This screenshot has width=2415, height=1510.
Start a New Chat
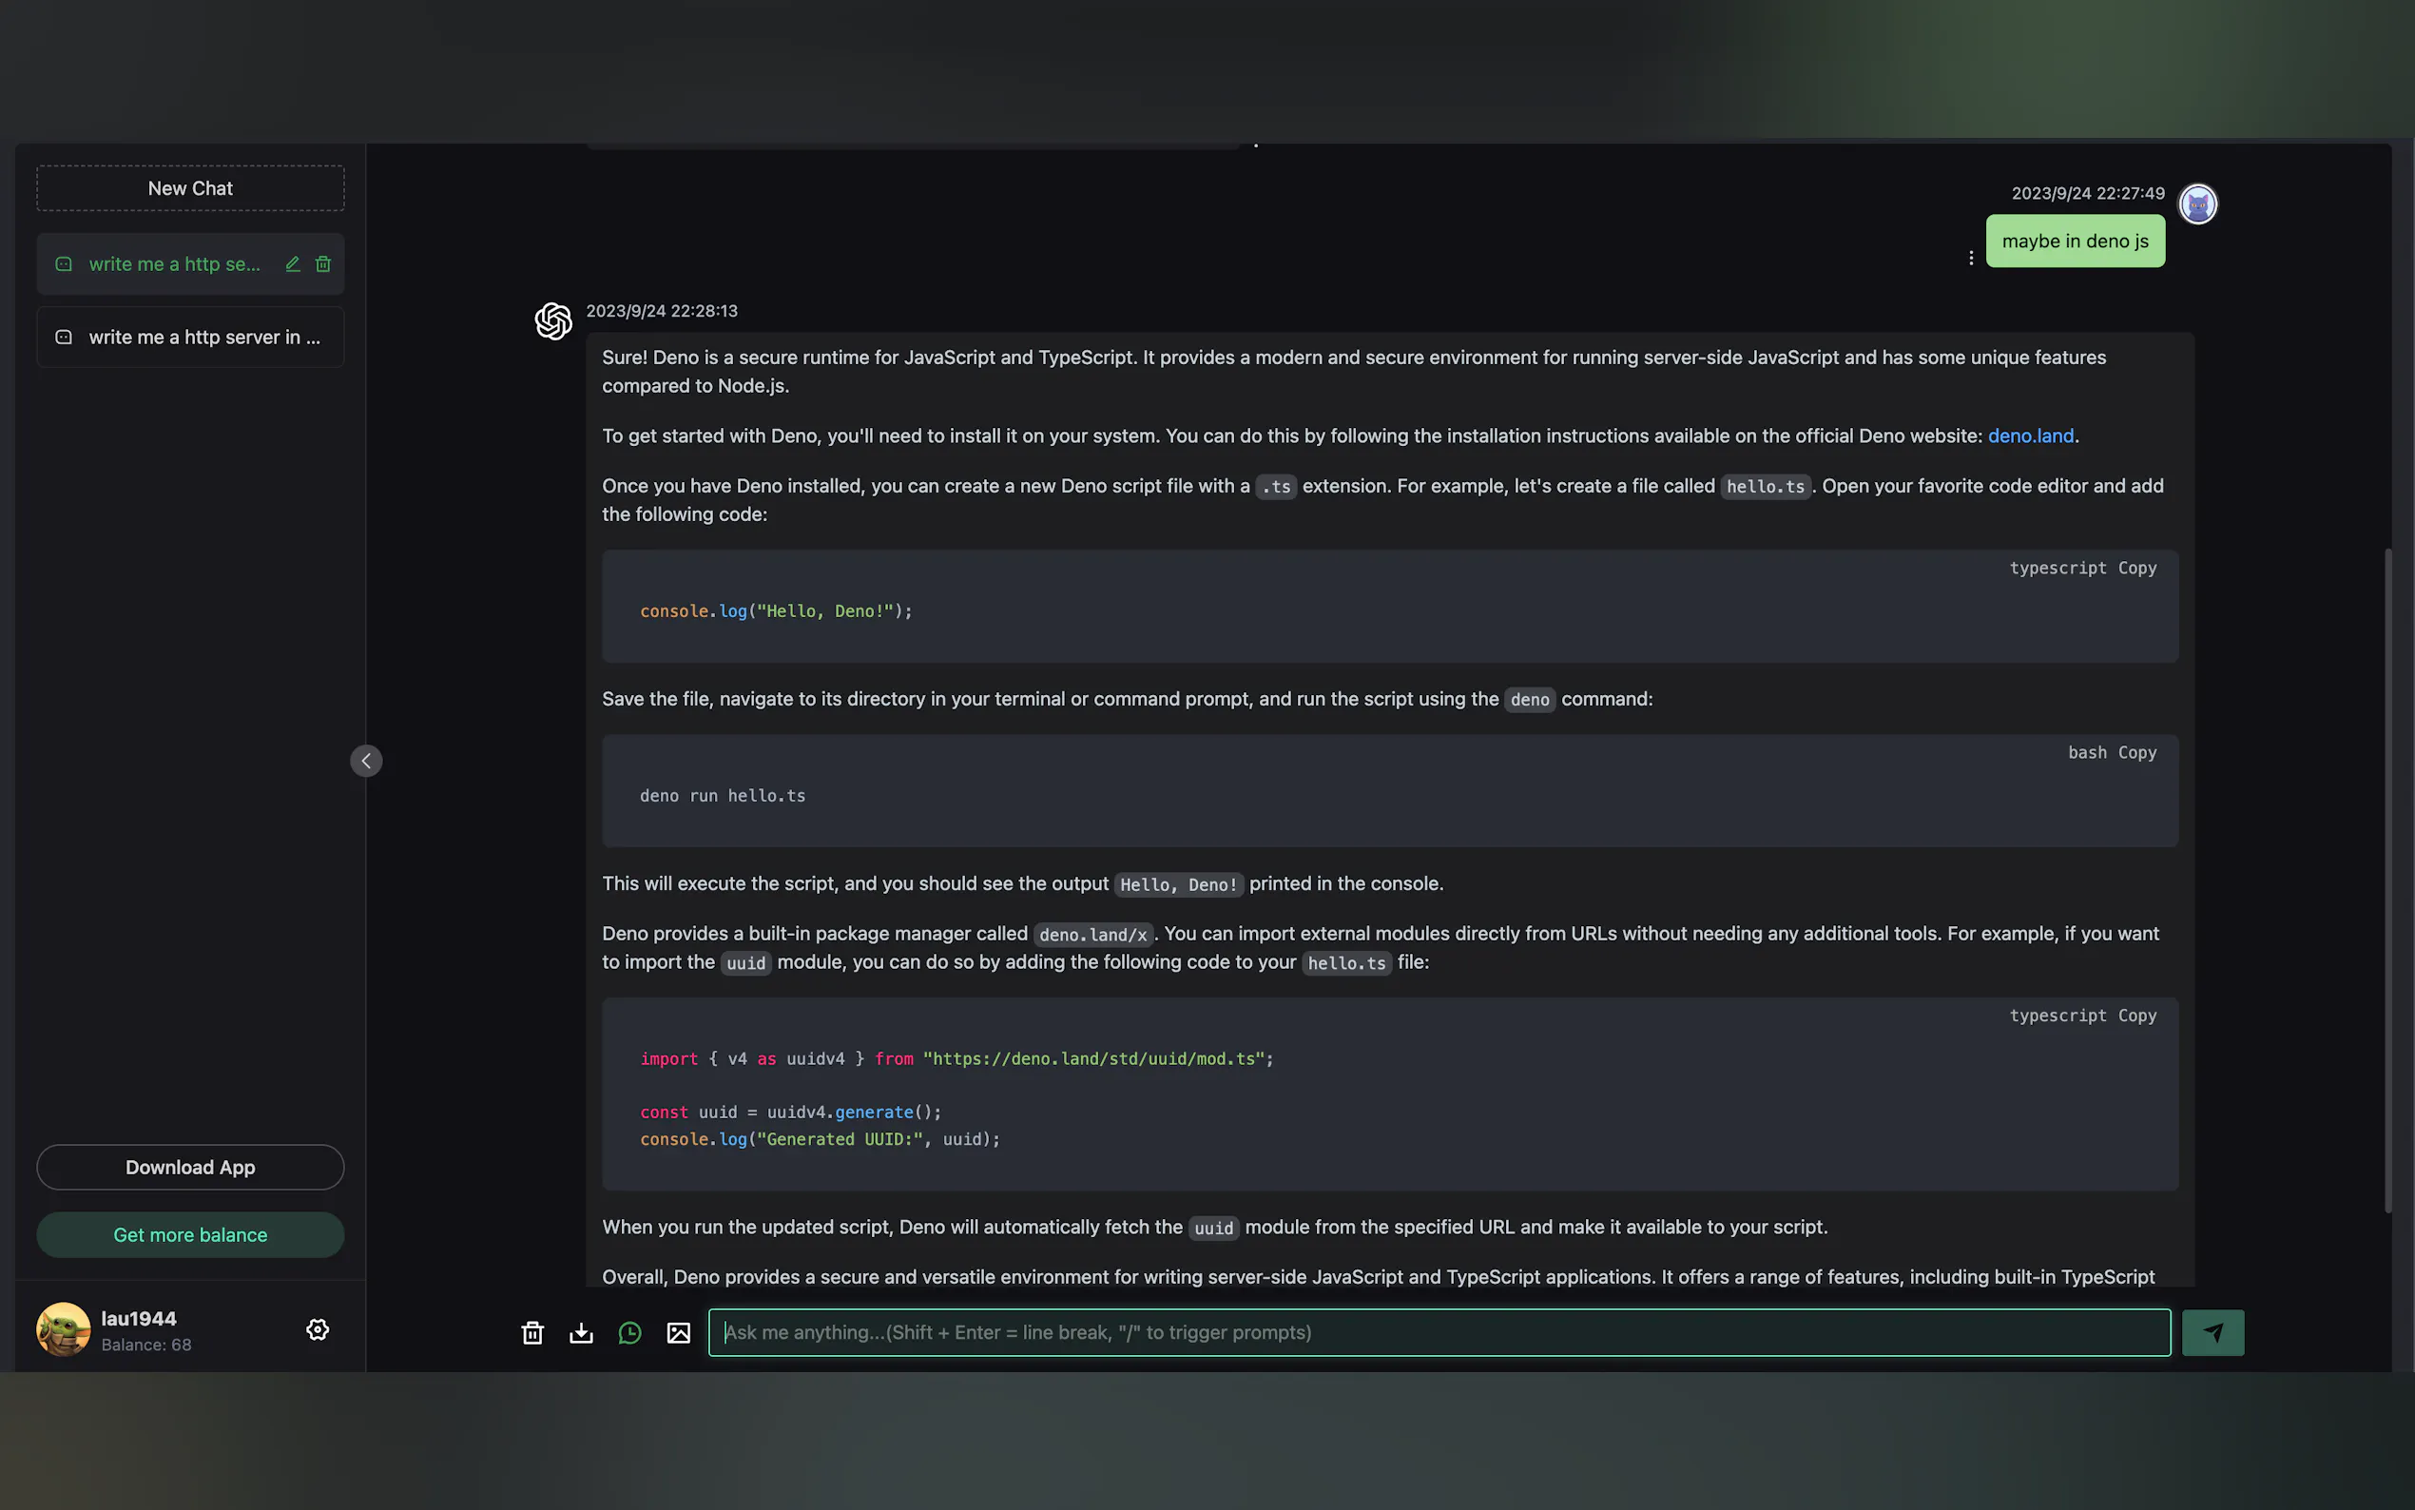click(191, 187)
